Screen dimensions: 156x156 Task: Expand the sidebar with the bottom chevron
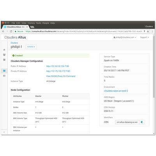coord(4,132)
